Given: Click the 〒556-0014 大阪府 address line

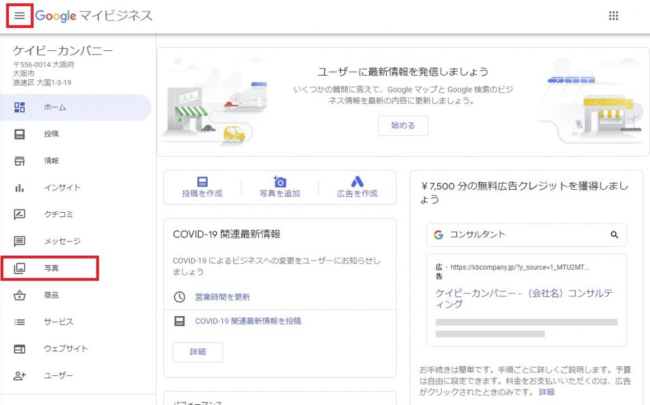Looking at the screenshot, I should 44,65.
